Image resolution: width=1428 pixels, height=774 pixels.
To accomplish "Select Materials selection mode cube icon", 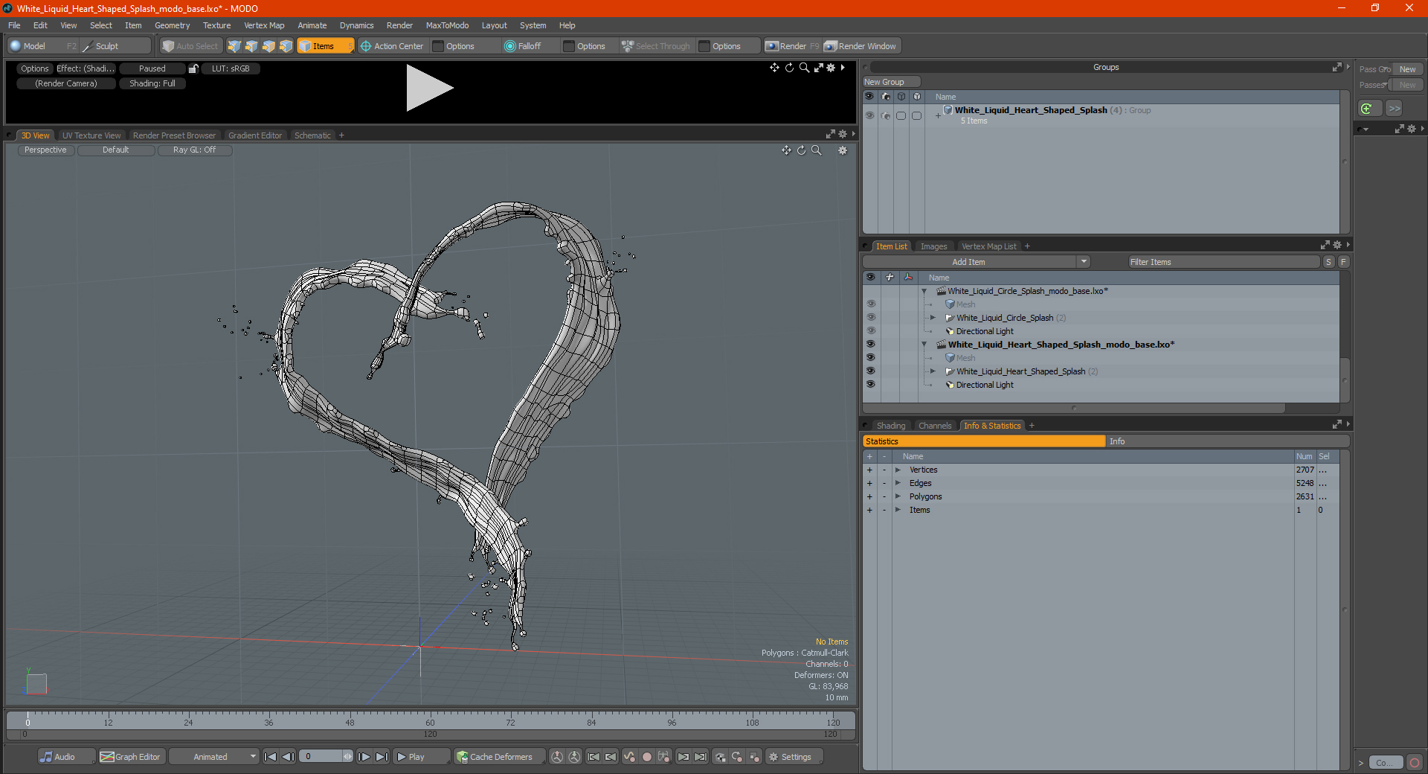I will pos(286,46).
